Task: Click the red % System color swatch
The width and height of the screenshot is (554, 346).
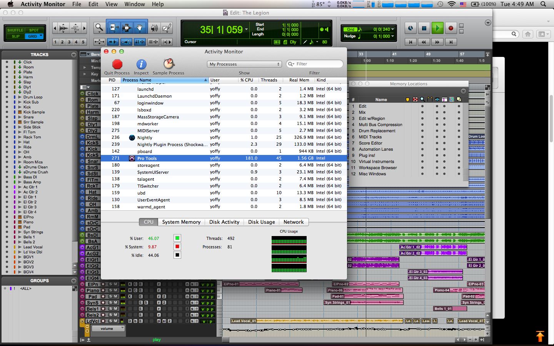Action: (177, 247)
